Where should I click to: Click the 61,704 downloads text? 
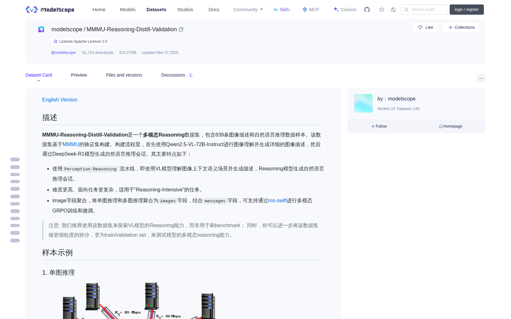(98, 53)
